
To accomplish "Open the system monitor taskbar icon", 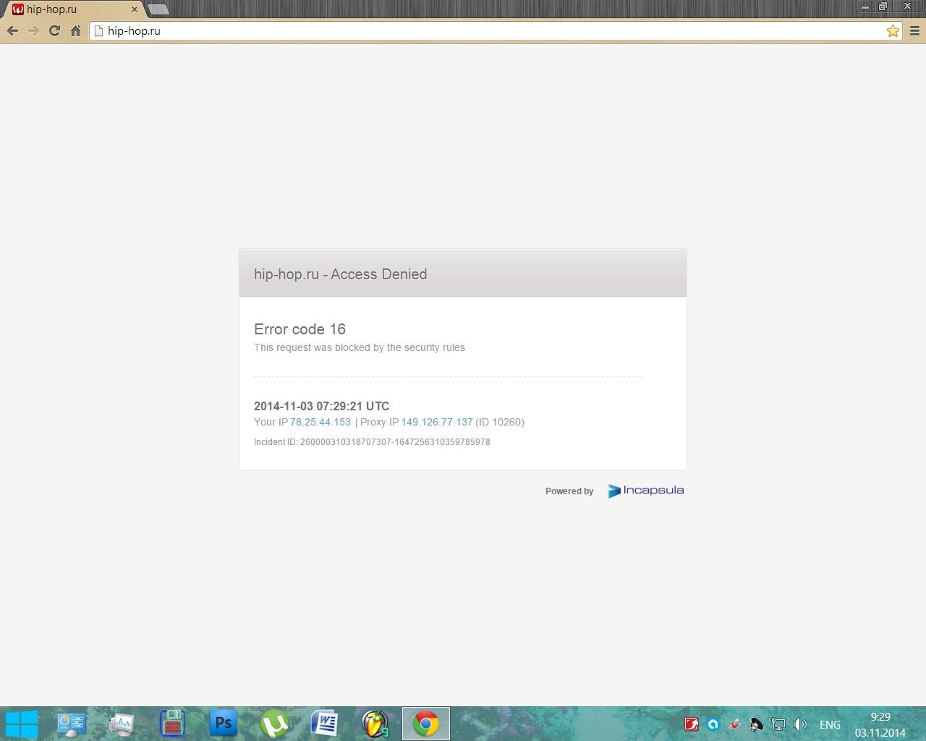I will click(122, 724).
